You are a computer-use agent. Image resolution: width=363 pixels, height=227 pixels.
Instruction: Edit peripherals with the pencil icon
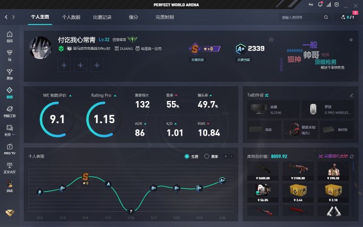point(352,95)
